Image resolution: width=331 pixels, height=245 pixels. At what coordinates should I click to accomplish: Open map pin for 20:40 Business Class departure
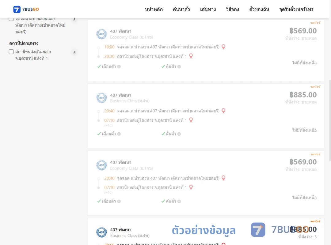tap(223, 111)
